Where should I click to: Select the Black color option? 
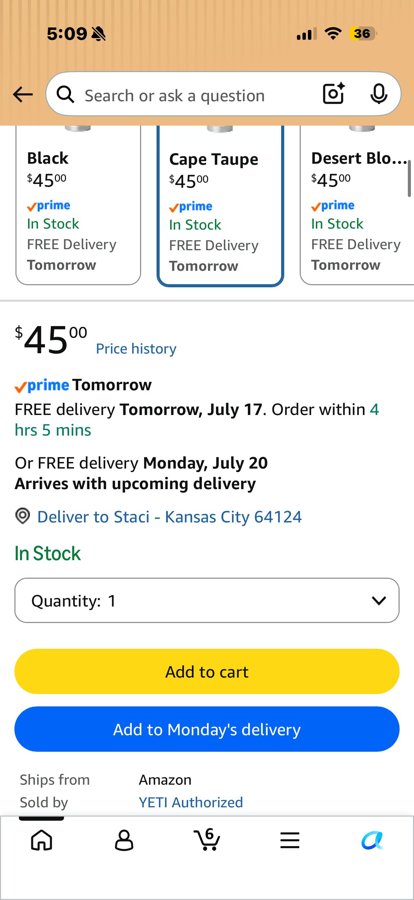[x=78, y=205]
